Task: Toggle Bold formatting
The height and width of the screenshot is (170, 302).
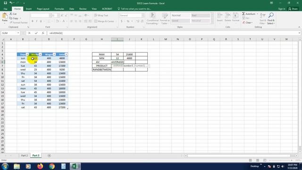Action: (x=33, y=21)
